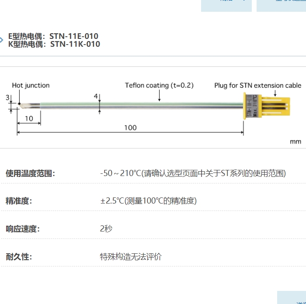Image resolution: width=306 pixels, height=304 pixels.
Task: Click the 3 tip dimension label
Action: 7,97
